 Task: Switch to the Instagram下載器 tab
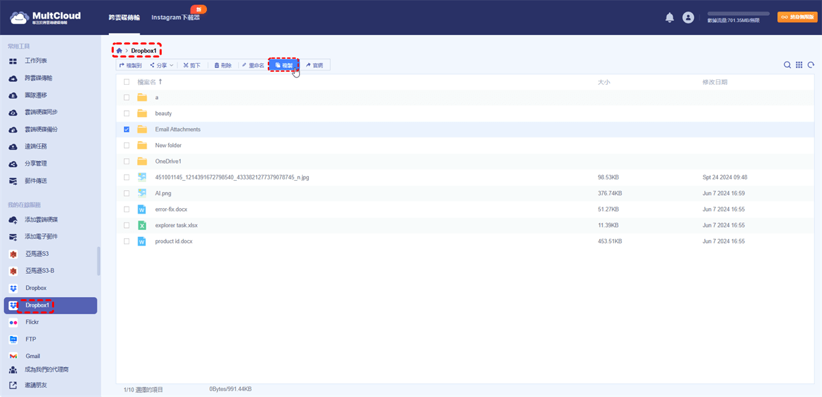[x=176, y=18]
